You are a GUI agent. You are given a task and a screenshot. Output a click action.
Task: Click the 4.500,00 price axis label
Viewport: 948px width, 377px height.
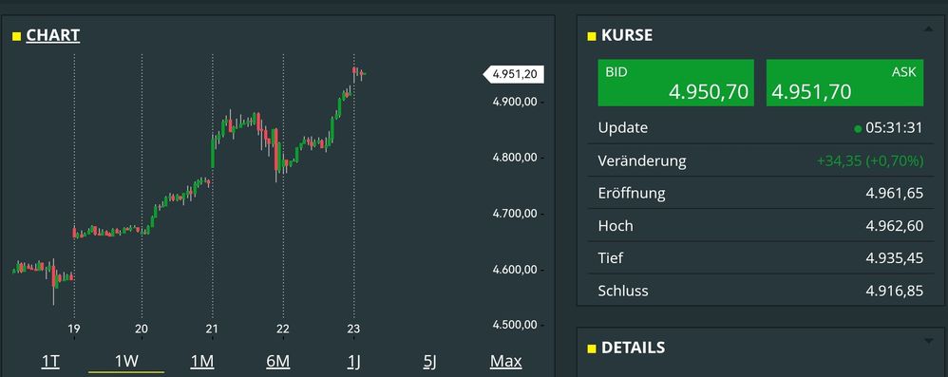coord(515,325)
